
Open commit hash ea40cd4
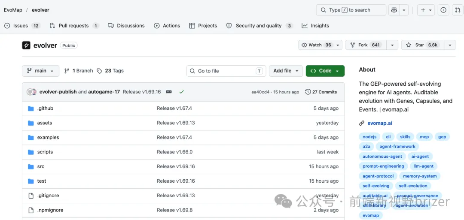point(260,92)
